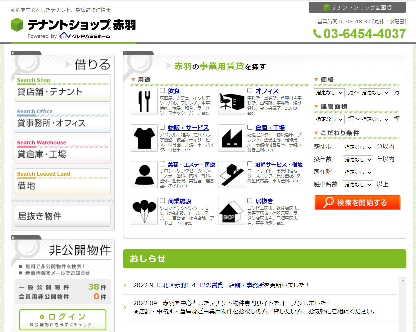This screenshot has height=332, width=416.
Task: Click the fork and knife dining icon
Action: tap(144, 101)
